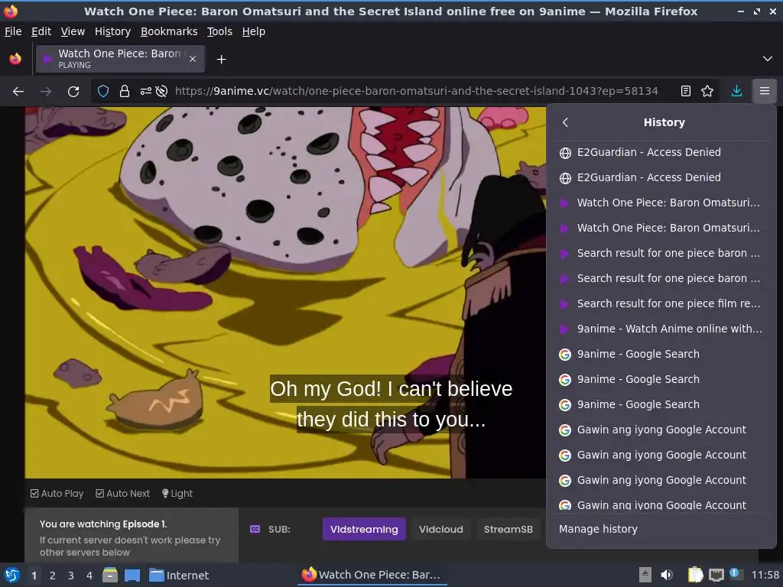Go back from History panel to main menu
783x587 pixels.
tap(565, 122)
